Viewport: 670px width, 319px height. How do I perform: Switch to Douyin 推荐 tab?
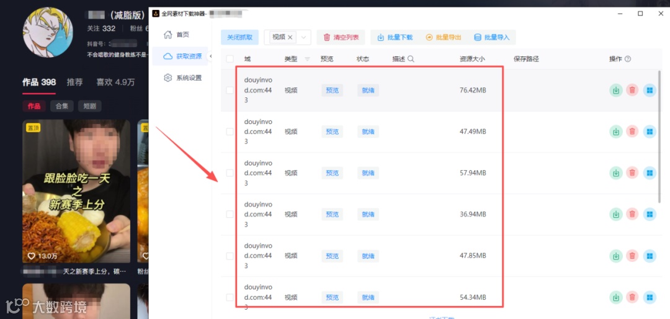click(75, 82)
